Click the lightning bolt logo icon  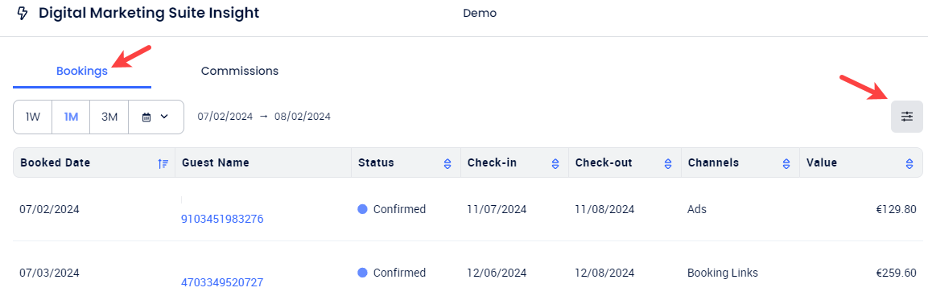(23, 13)
